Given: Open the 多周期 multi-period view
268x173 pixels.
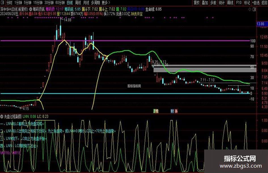Looking at the screenshot, I should (x=95, y=3).
